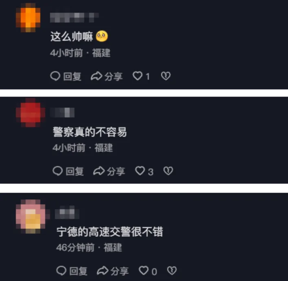Click share arrow under 这么帅嘛 comment
The width and height of the screenshot is (288, 281).
96,76
